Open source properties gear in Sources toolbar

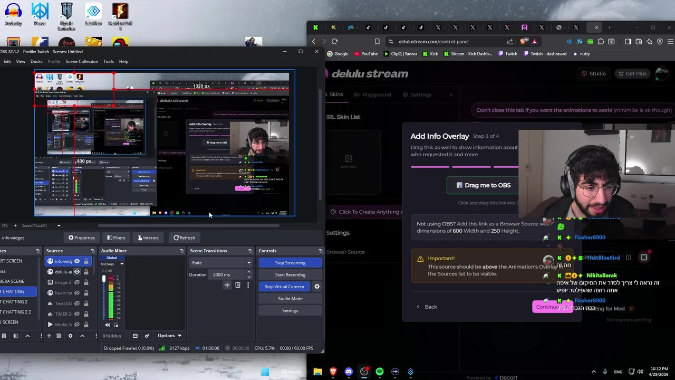coord(70,336)
